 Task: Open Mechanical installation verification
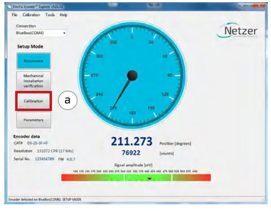(x=34, y=81)
